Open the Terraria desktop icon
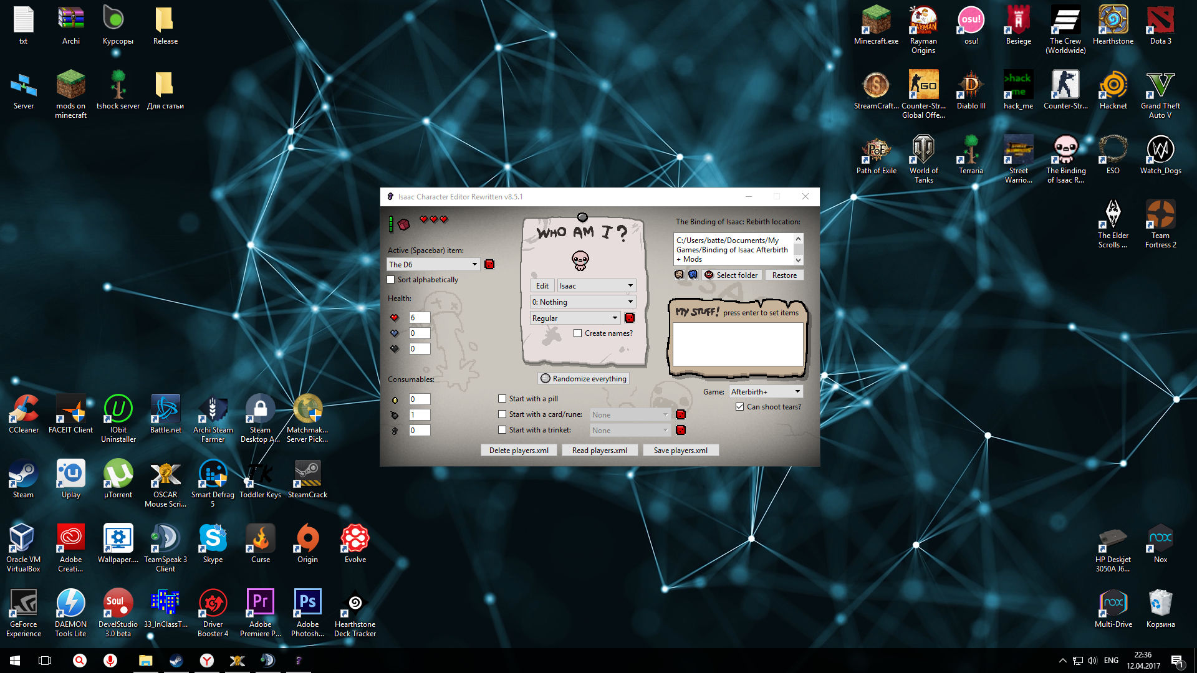The width and height of the screenshot is (1197, 673). tap(971, 155)
